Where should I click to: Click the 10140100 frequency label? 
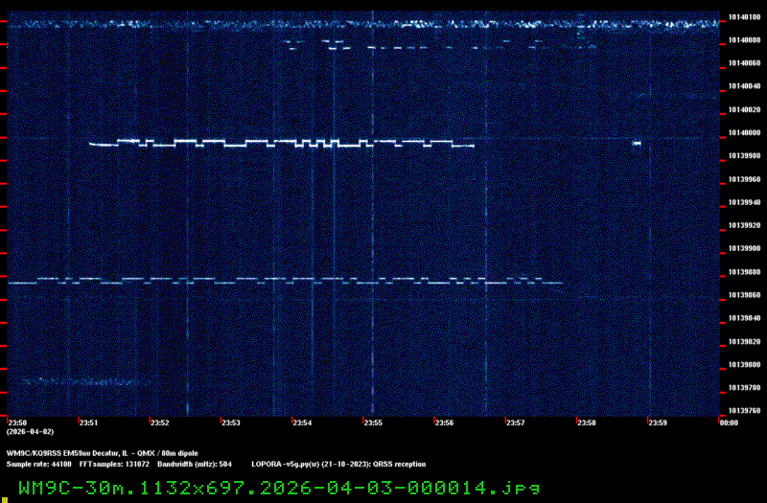click(744, 17)
